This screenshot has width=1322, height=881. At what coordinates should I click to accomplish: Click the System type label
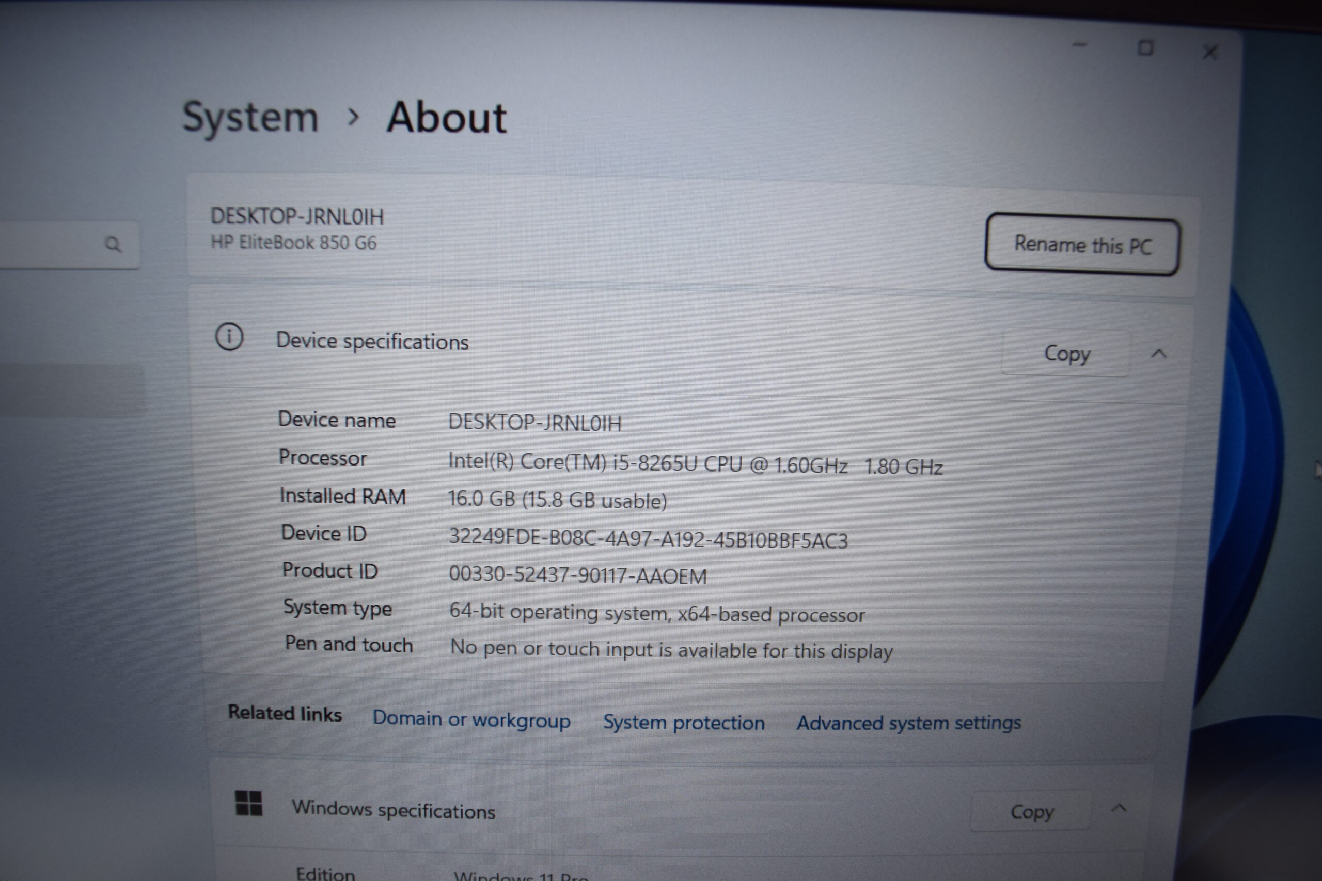(337, 608)
